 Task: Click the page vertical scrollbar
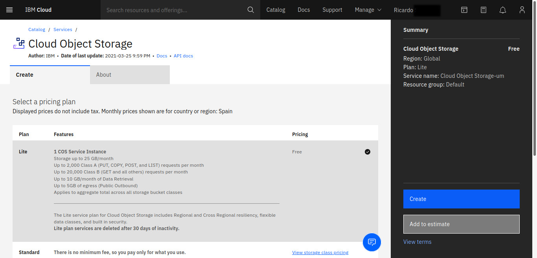[535, 79]
